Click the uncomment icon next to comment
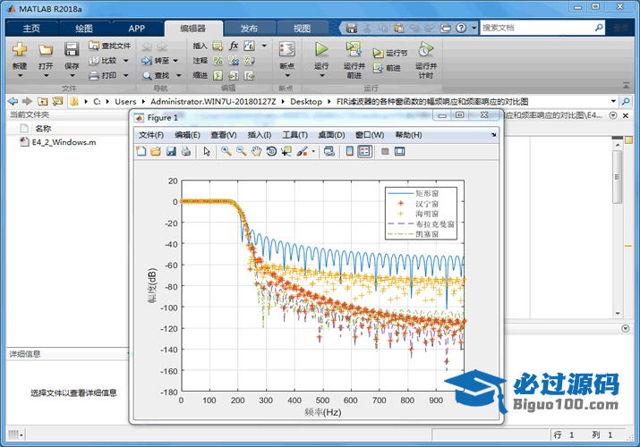Image resolution: width=640 pixels, height=447 pixels. point(234,61)
